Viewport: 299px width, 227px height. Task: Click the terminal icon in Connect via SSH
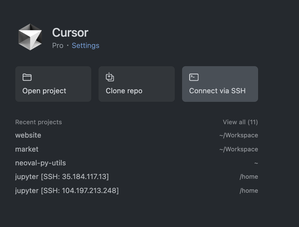coord(194,77)
